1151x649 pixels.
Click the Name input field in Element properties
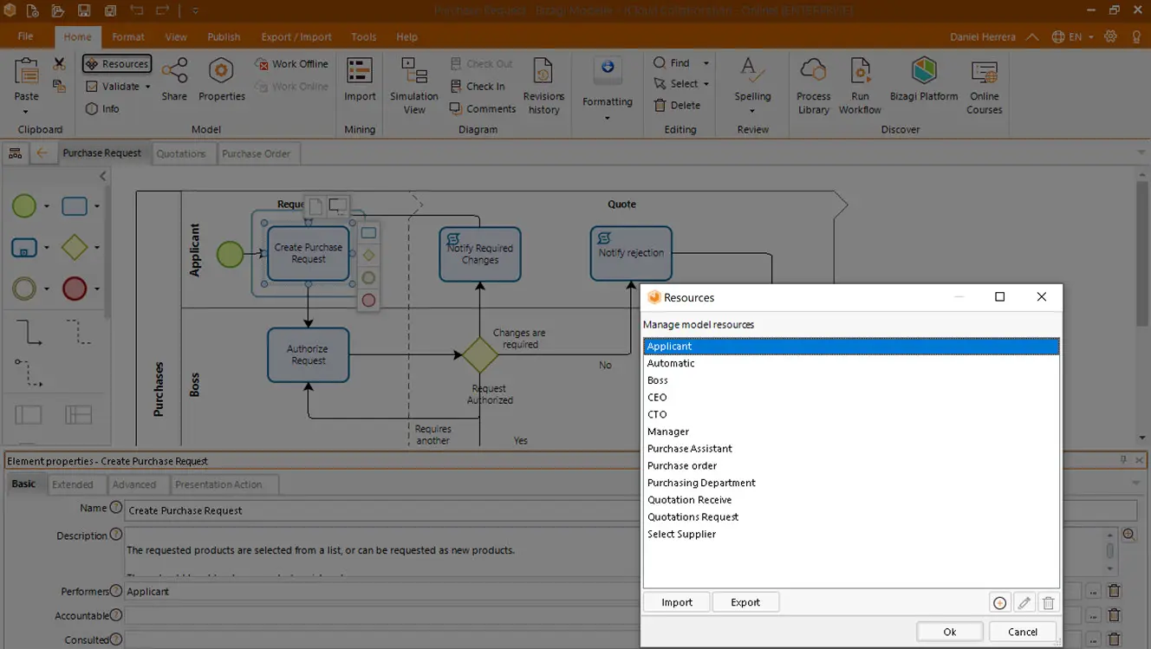click(x=630, y=510)
